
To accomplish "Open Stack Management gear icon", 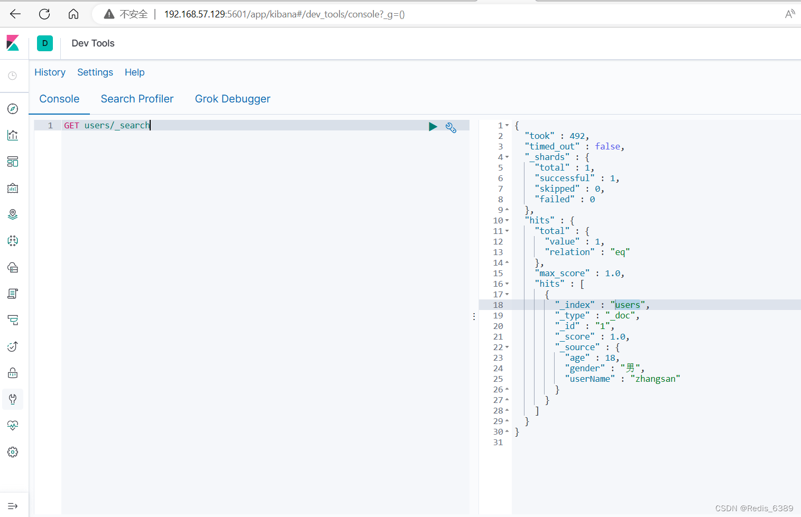I will [13, 452].
